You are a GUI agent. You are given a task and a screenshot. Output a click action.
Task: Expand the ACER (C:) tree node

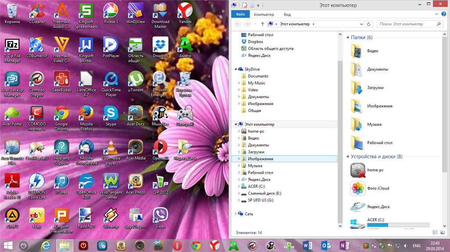point(239,186)
